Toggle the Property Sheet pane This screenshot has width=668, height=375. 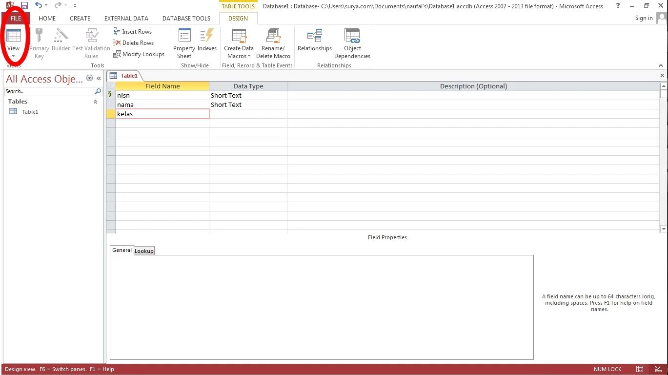pyautogui.click(x=184, y=43)
